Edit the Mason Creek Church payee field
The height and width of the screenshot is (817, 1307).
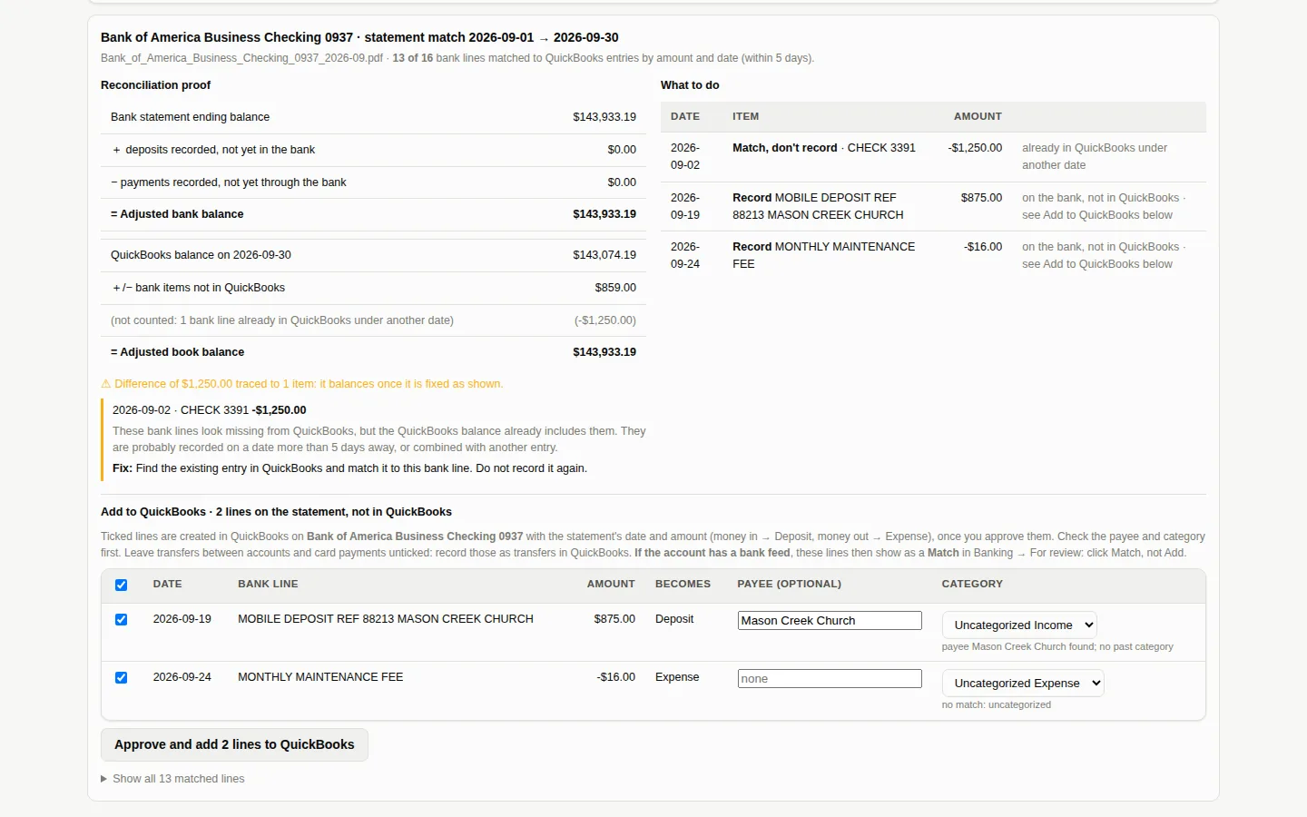pyautogui.click(x=830, y=620)
